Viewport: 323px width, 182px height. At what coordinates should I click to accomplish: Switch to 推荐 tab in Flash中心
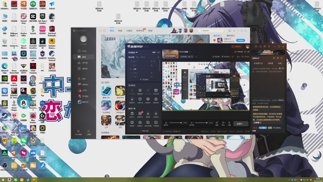coord(112,31)
